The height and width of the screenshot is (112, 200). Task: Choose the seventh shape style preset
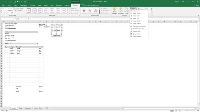(x=64, y=10)
